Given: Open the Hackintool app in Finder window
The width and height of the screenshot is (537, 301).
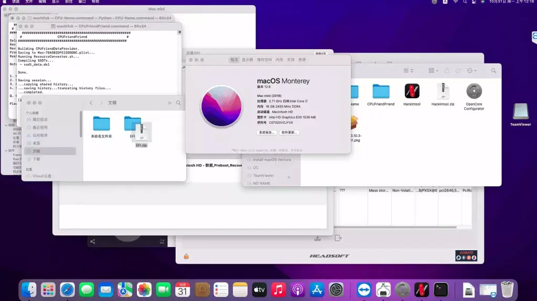Looking at the screenshot, I should [x=412, y=91].
